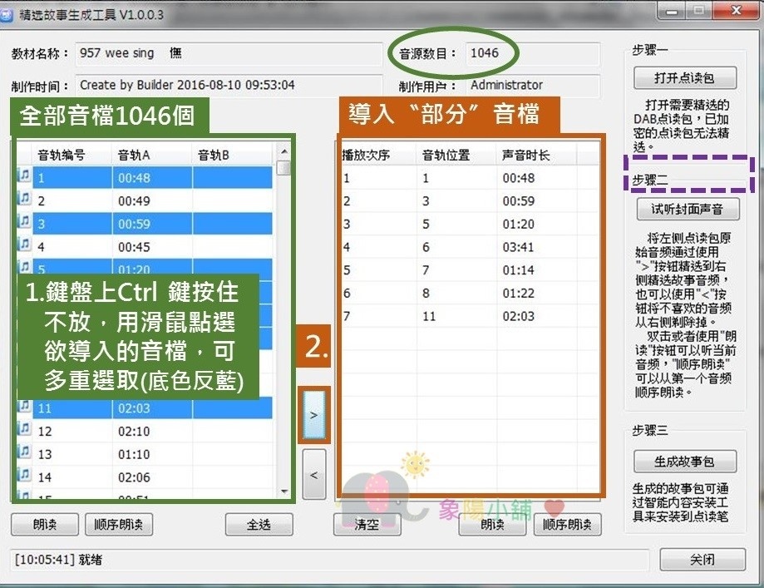Click the 制作时间 field with 2016-08-10
The height and width of the screenshot is (588, 764).
(x=229, y=86)
